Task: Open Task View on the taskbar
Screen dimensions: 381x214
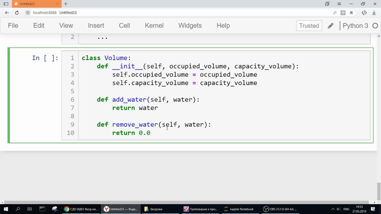Action: 30,209
